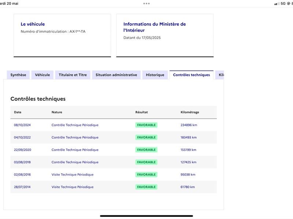Click the 155199 km mileage value

pyautogui.click(x=188, y=150)
